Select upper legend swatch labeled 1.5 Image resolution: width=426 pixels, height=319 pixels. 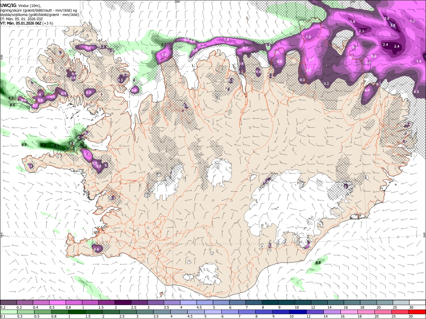(x=106, y=302)
